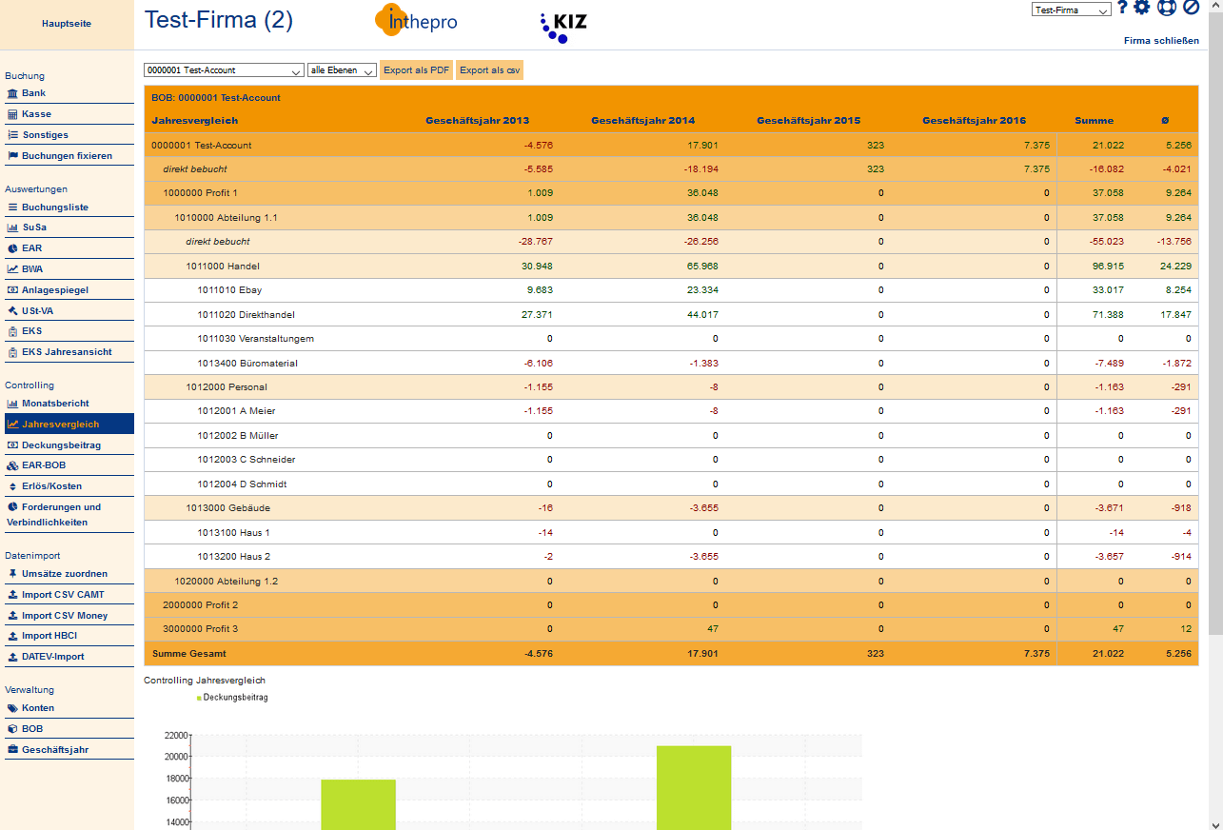Open the Test-Firma company dropdown

tap(1071, 10)
